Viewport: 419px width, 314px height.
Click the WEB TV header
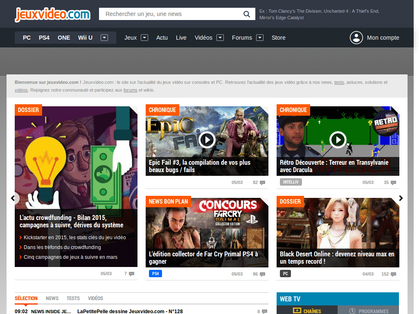tap(338, 299)
